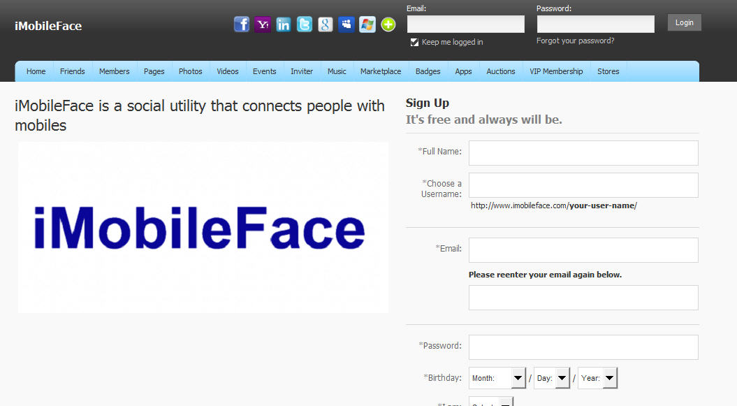Screen dimensions: 737x406
Task: Open the Apps menu item
Action: pyautogui.click(x=463, y=71)
